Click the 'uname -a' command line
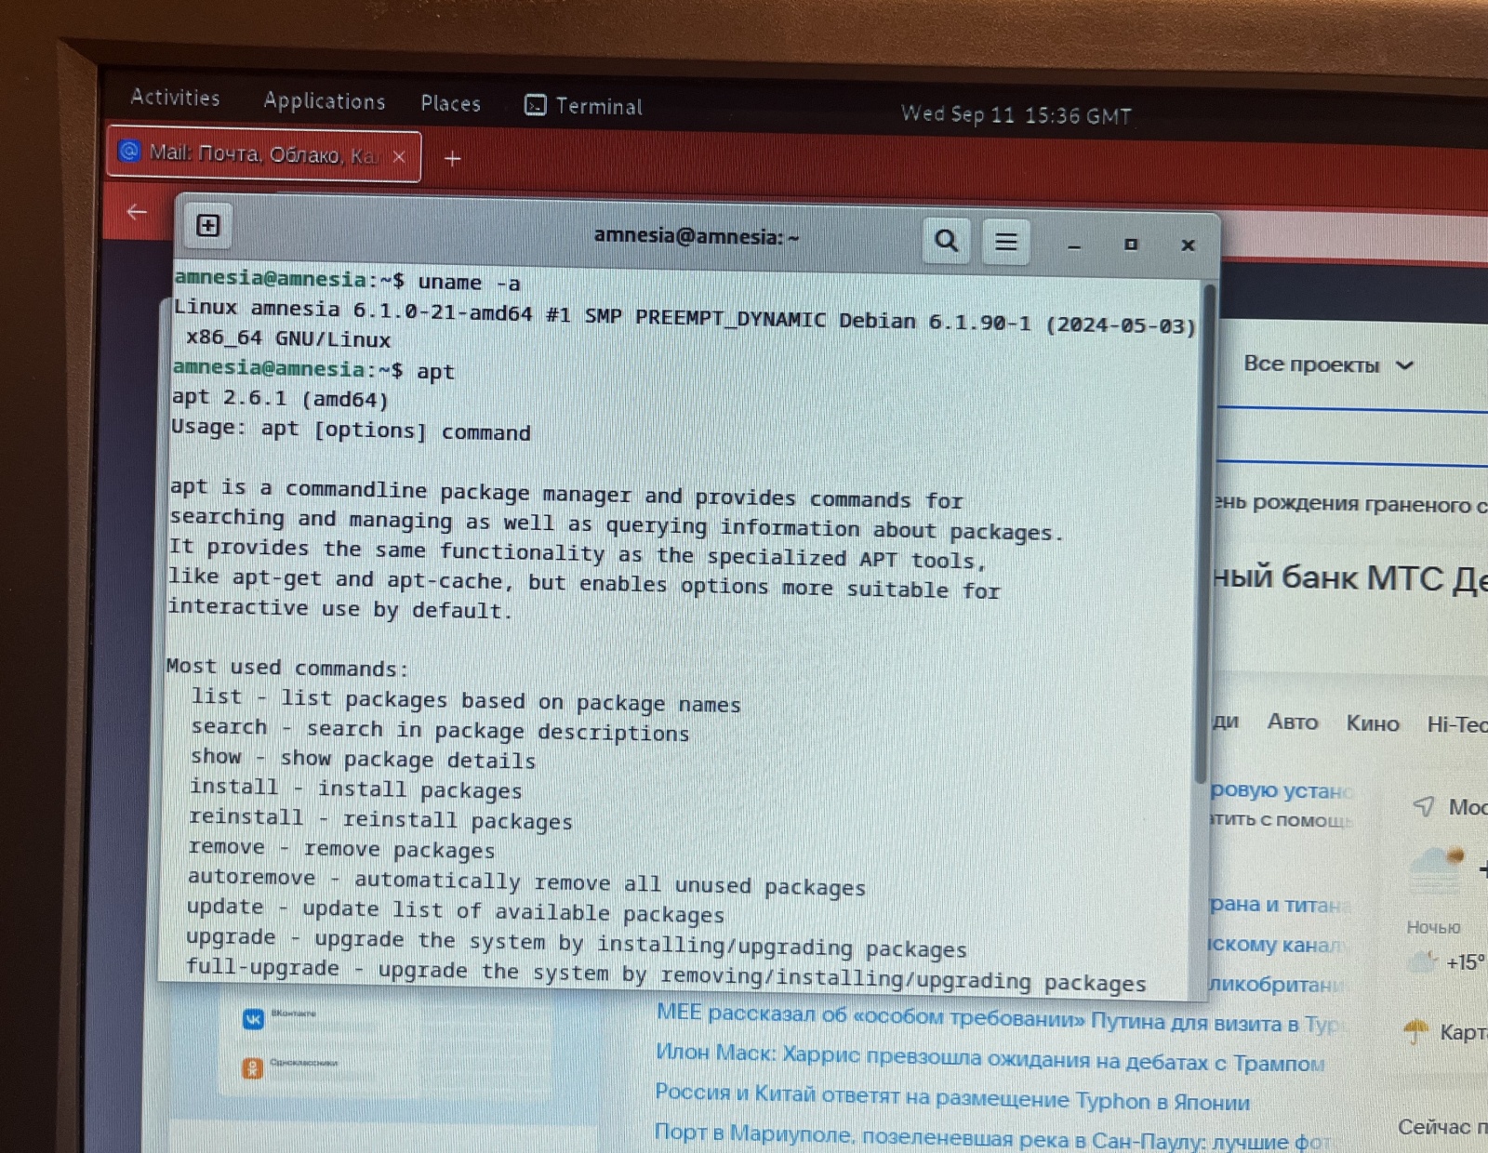Viewport: 1488px width, 1153px height. point(348,281)
